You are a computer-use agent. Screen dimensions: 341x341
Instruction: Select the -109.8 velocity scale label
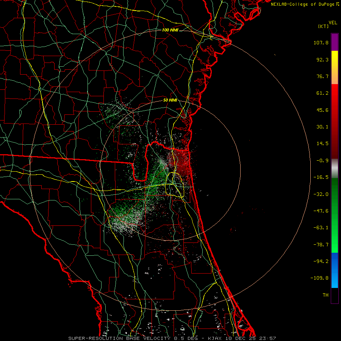coord(319,278)
